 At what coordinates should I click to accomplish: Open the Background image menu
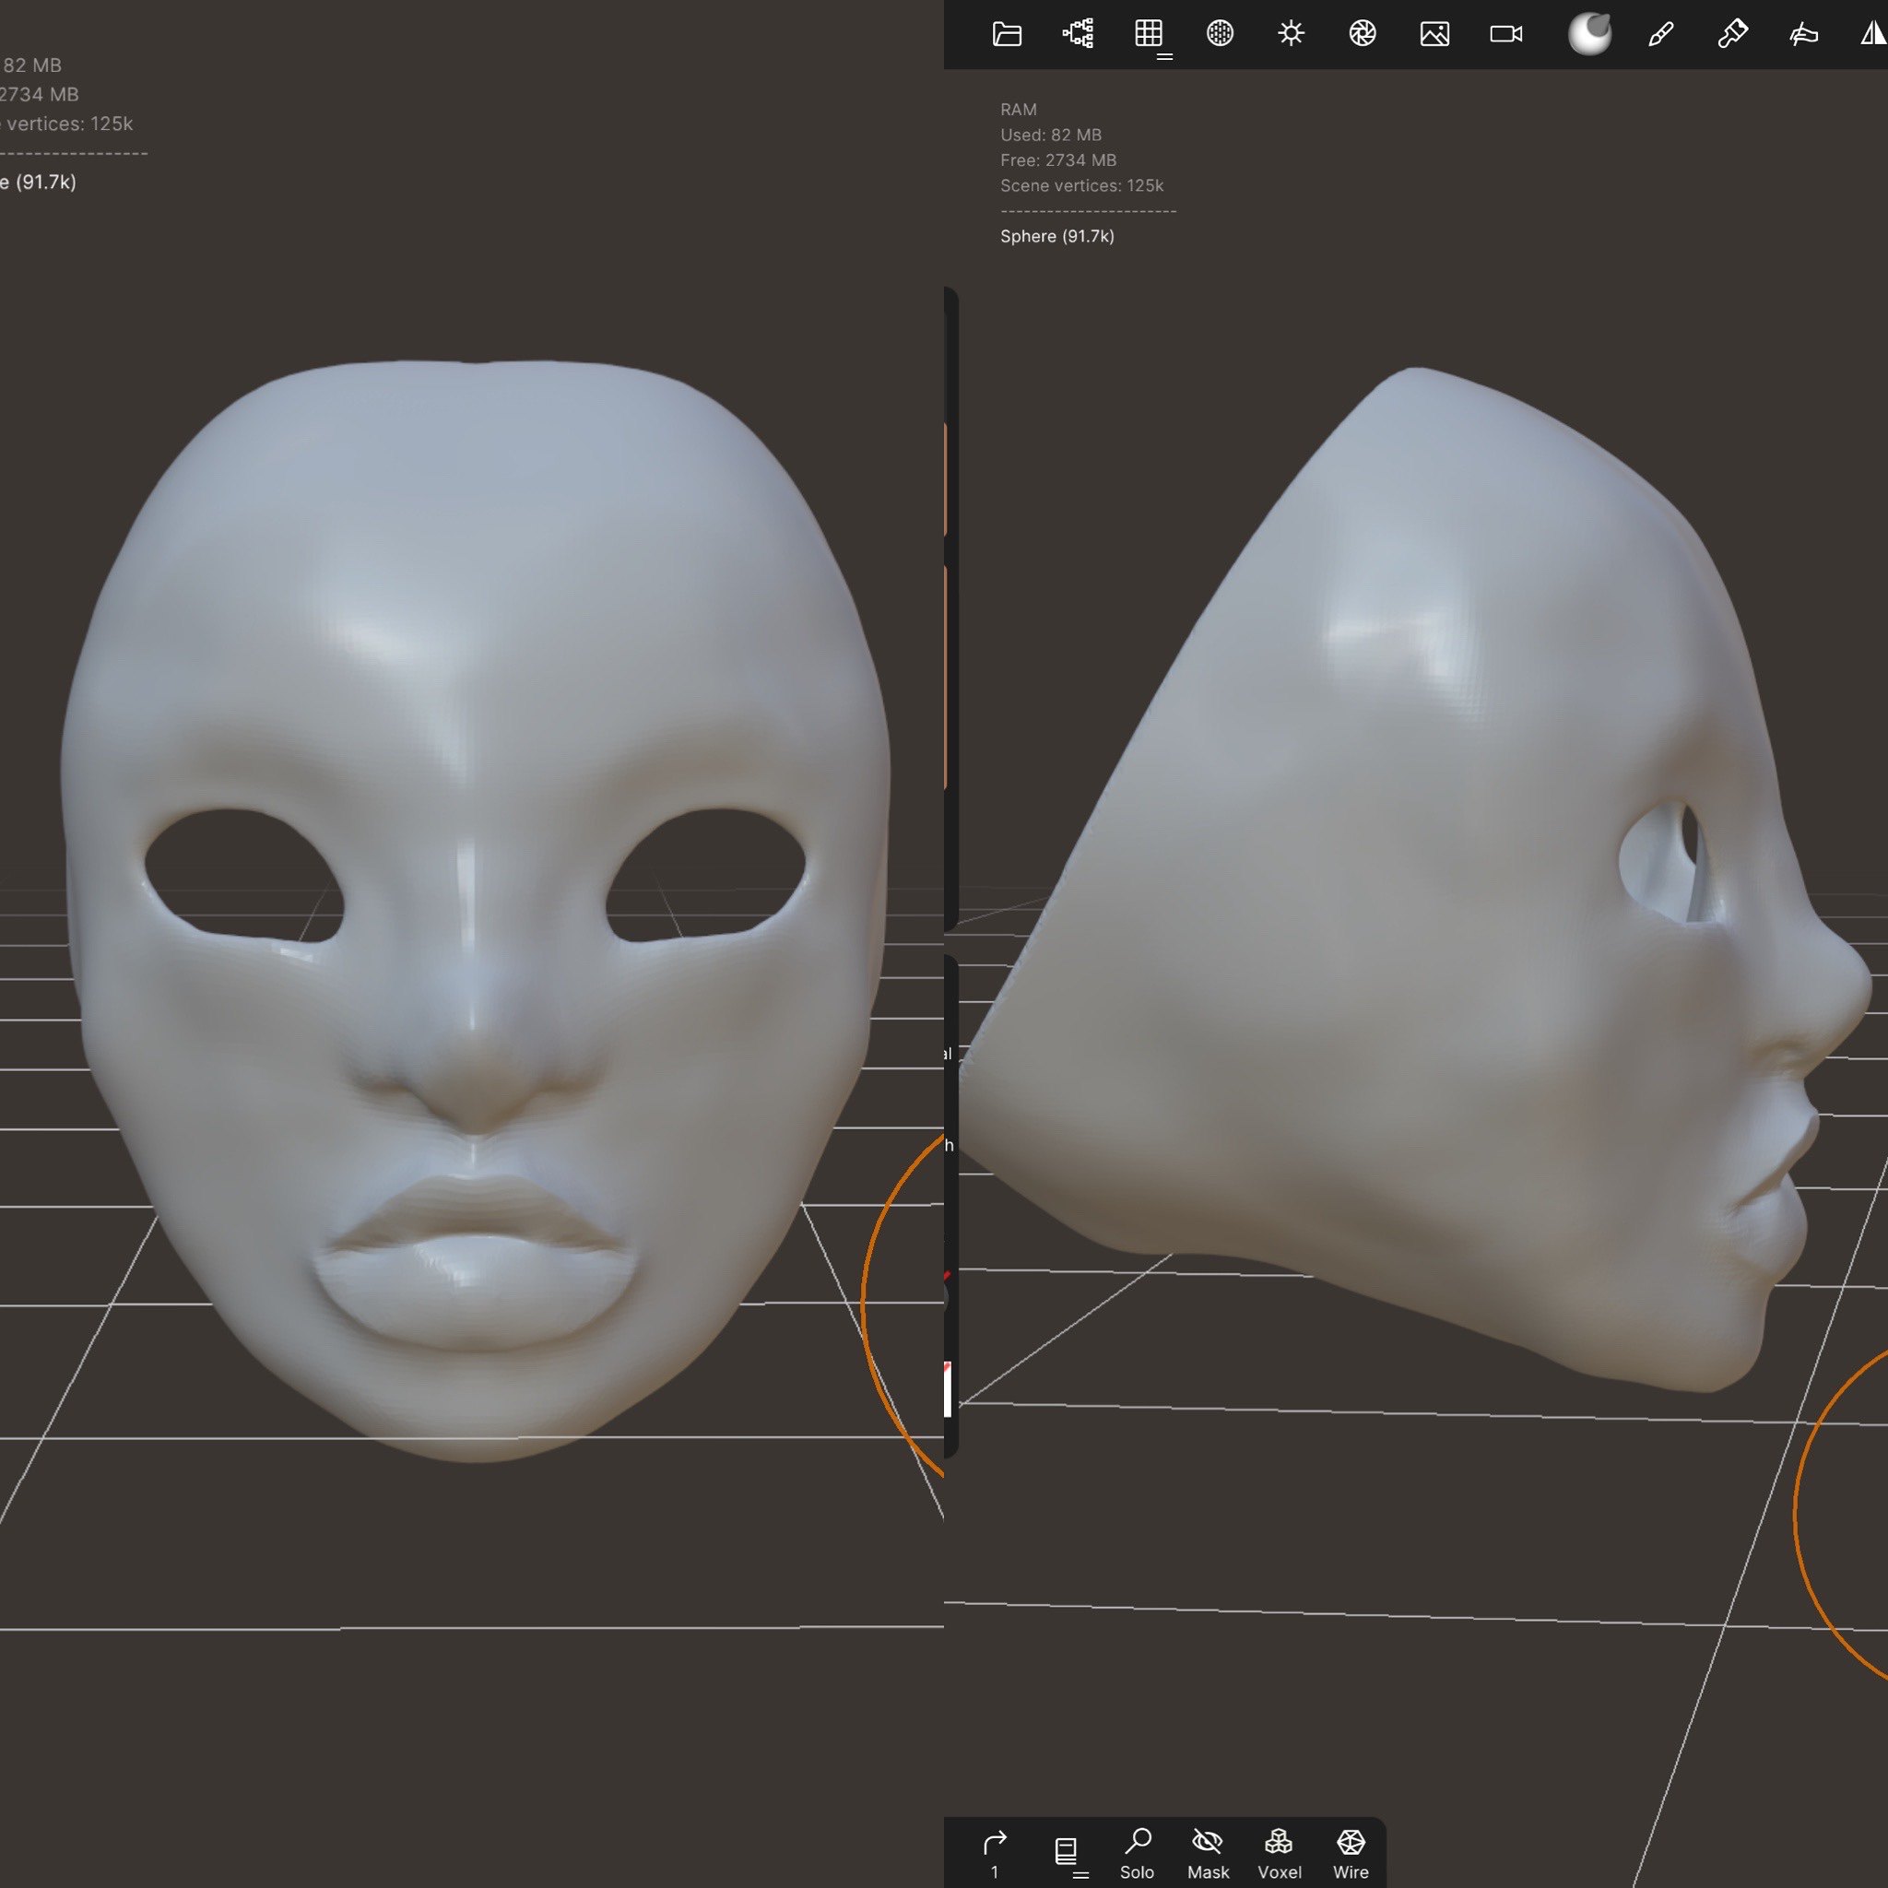point(1434,34)
